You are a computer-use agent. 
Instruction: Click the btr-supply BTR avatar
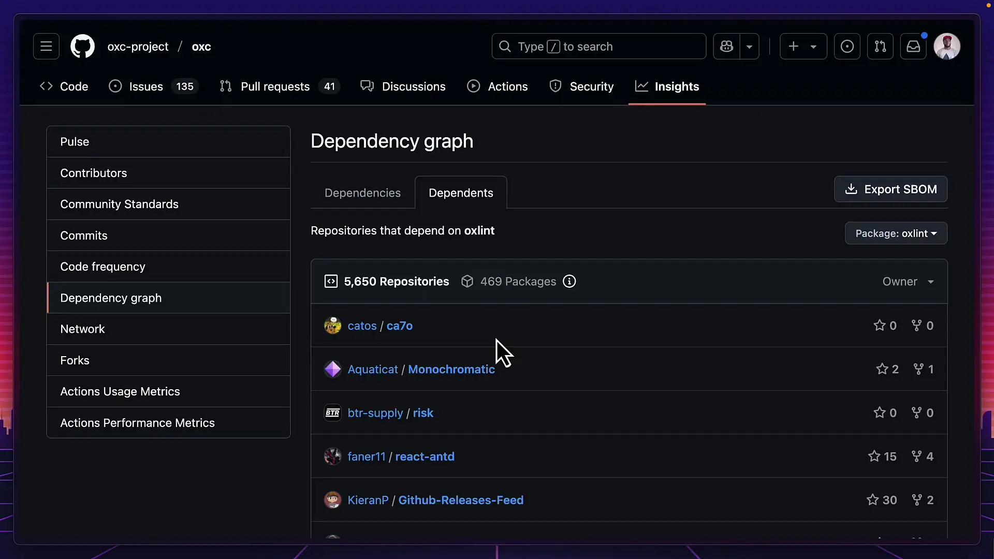pyautogui.click(x=332, y=413)
